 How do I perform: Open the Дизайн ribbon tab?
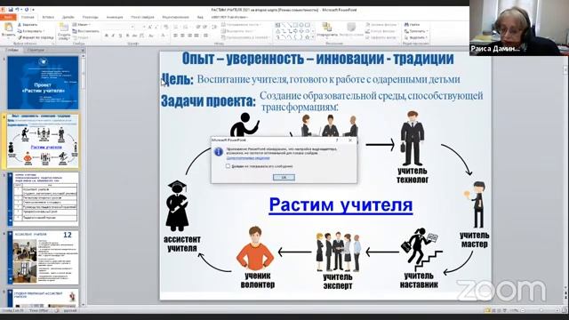point(68,17)
